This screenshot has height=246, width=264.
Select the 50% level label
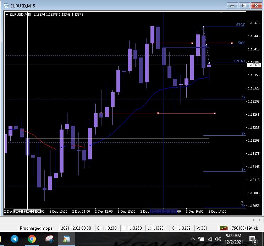click(x=241, y=43)
